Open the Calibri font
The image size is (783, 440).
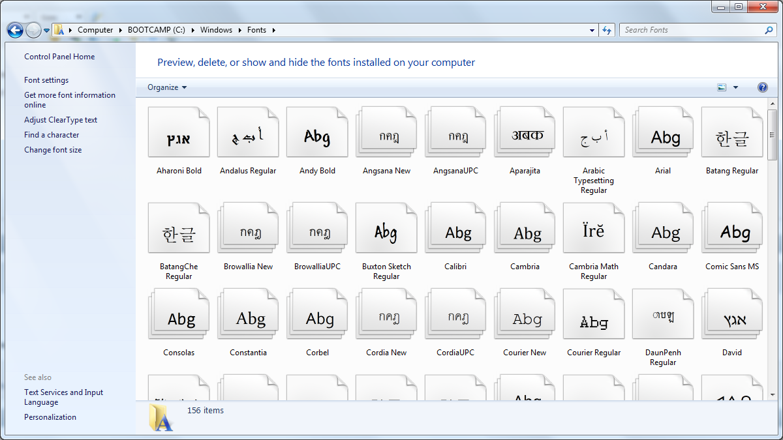pos(455,227)
